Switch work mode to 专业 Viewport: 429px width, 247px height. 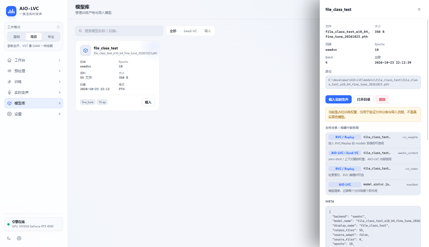tap(51, 37)
